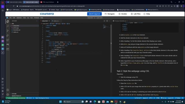Viewport: 185px width, 104px height.
Task: Open README.md in Explorer tree
Action: tap(17, 30)
